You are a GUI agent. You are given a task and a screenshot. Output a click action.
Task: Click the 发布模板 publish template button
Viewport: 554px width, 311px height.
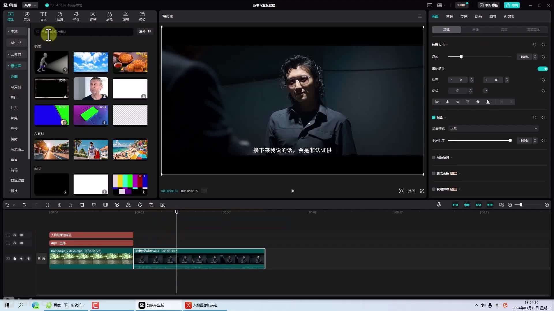(489, 5)
